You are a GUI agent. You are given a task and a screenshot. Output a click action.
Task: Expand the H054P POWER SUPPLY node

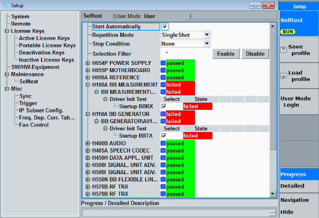(88, 63)
